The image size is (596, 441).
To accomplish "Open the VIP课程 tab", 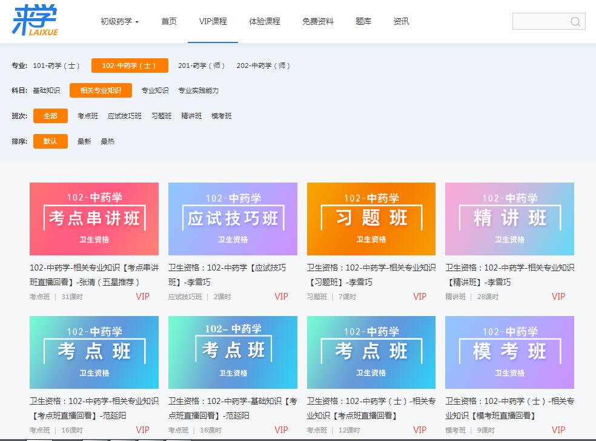I will coord(213,22).
